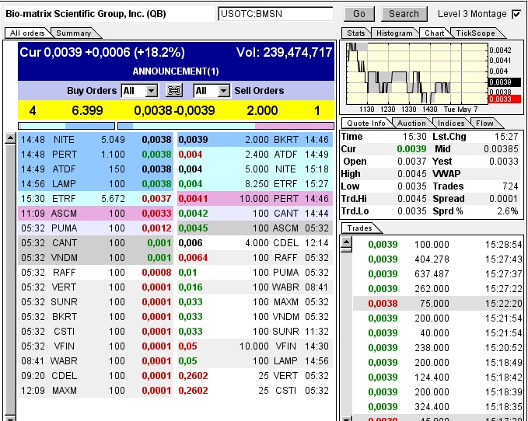Select the VFIN sell order of 10.000
This screenshot has height=421, width=528.
255,346
